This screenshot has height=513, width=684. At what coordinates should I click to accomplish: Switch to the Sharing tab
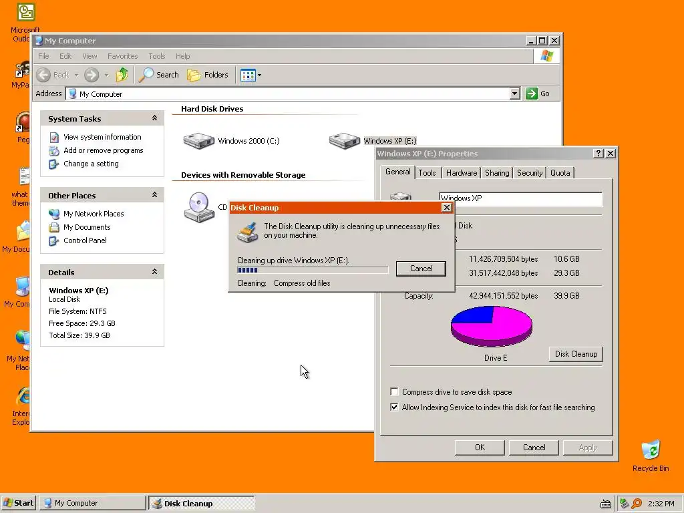[497, 173]
